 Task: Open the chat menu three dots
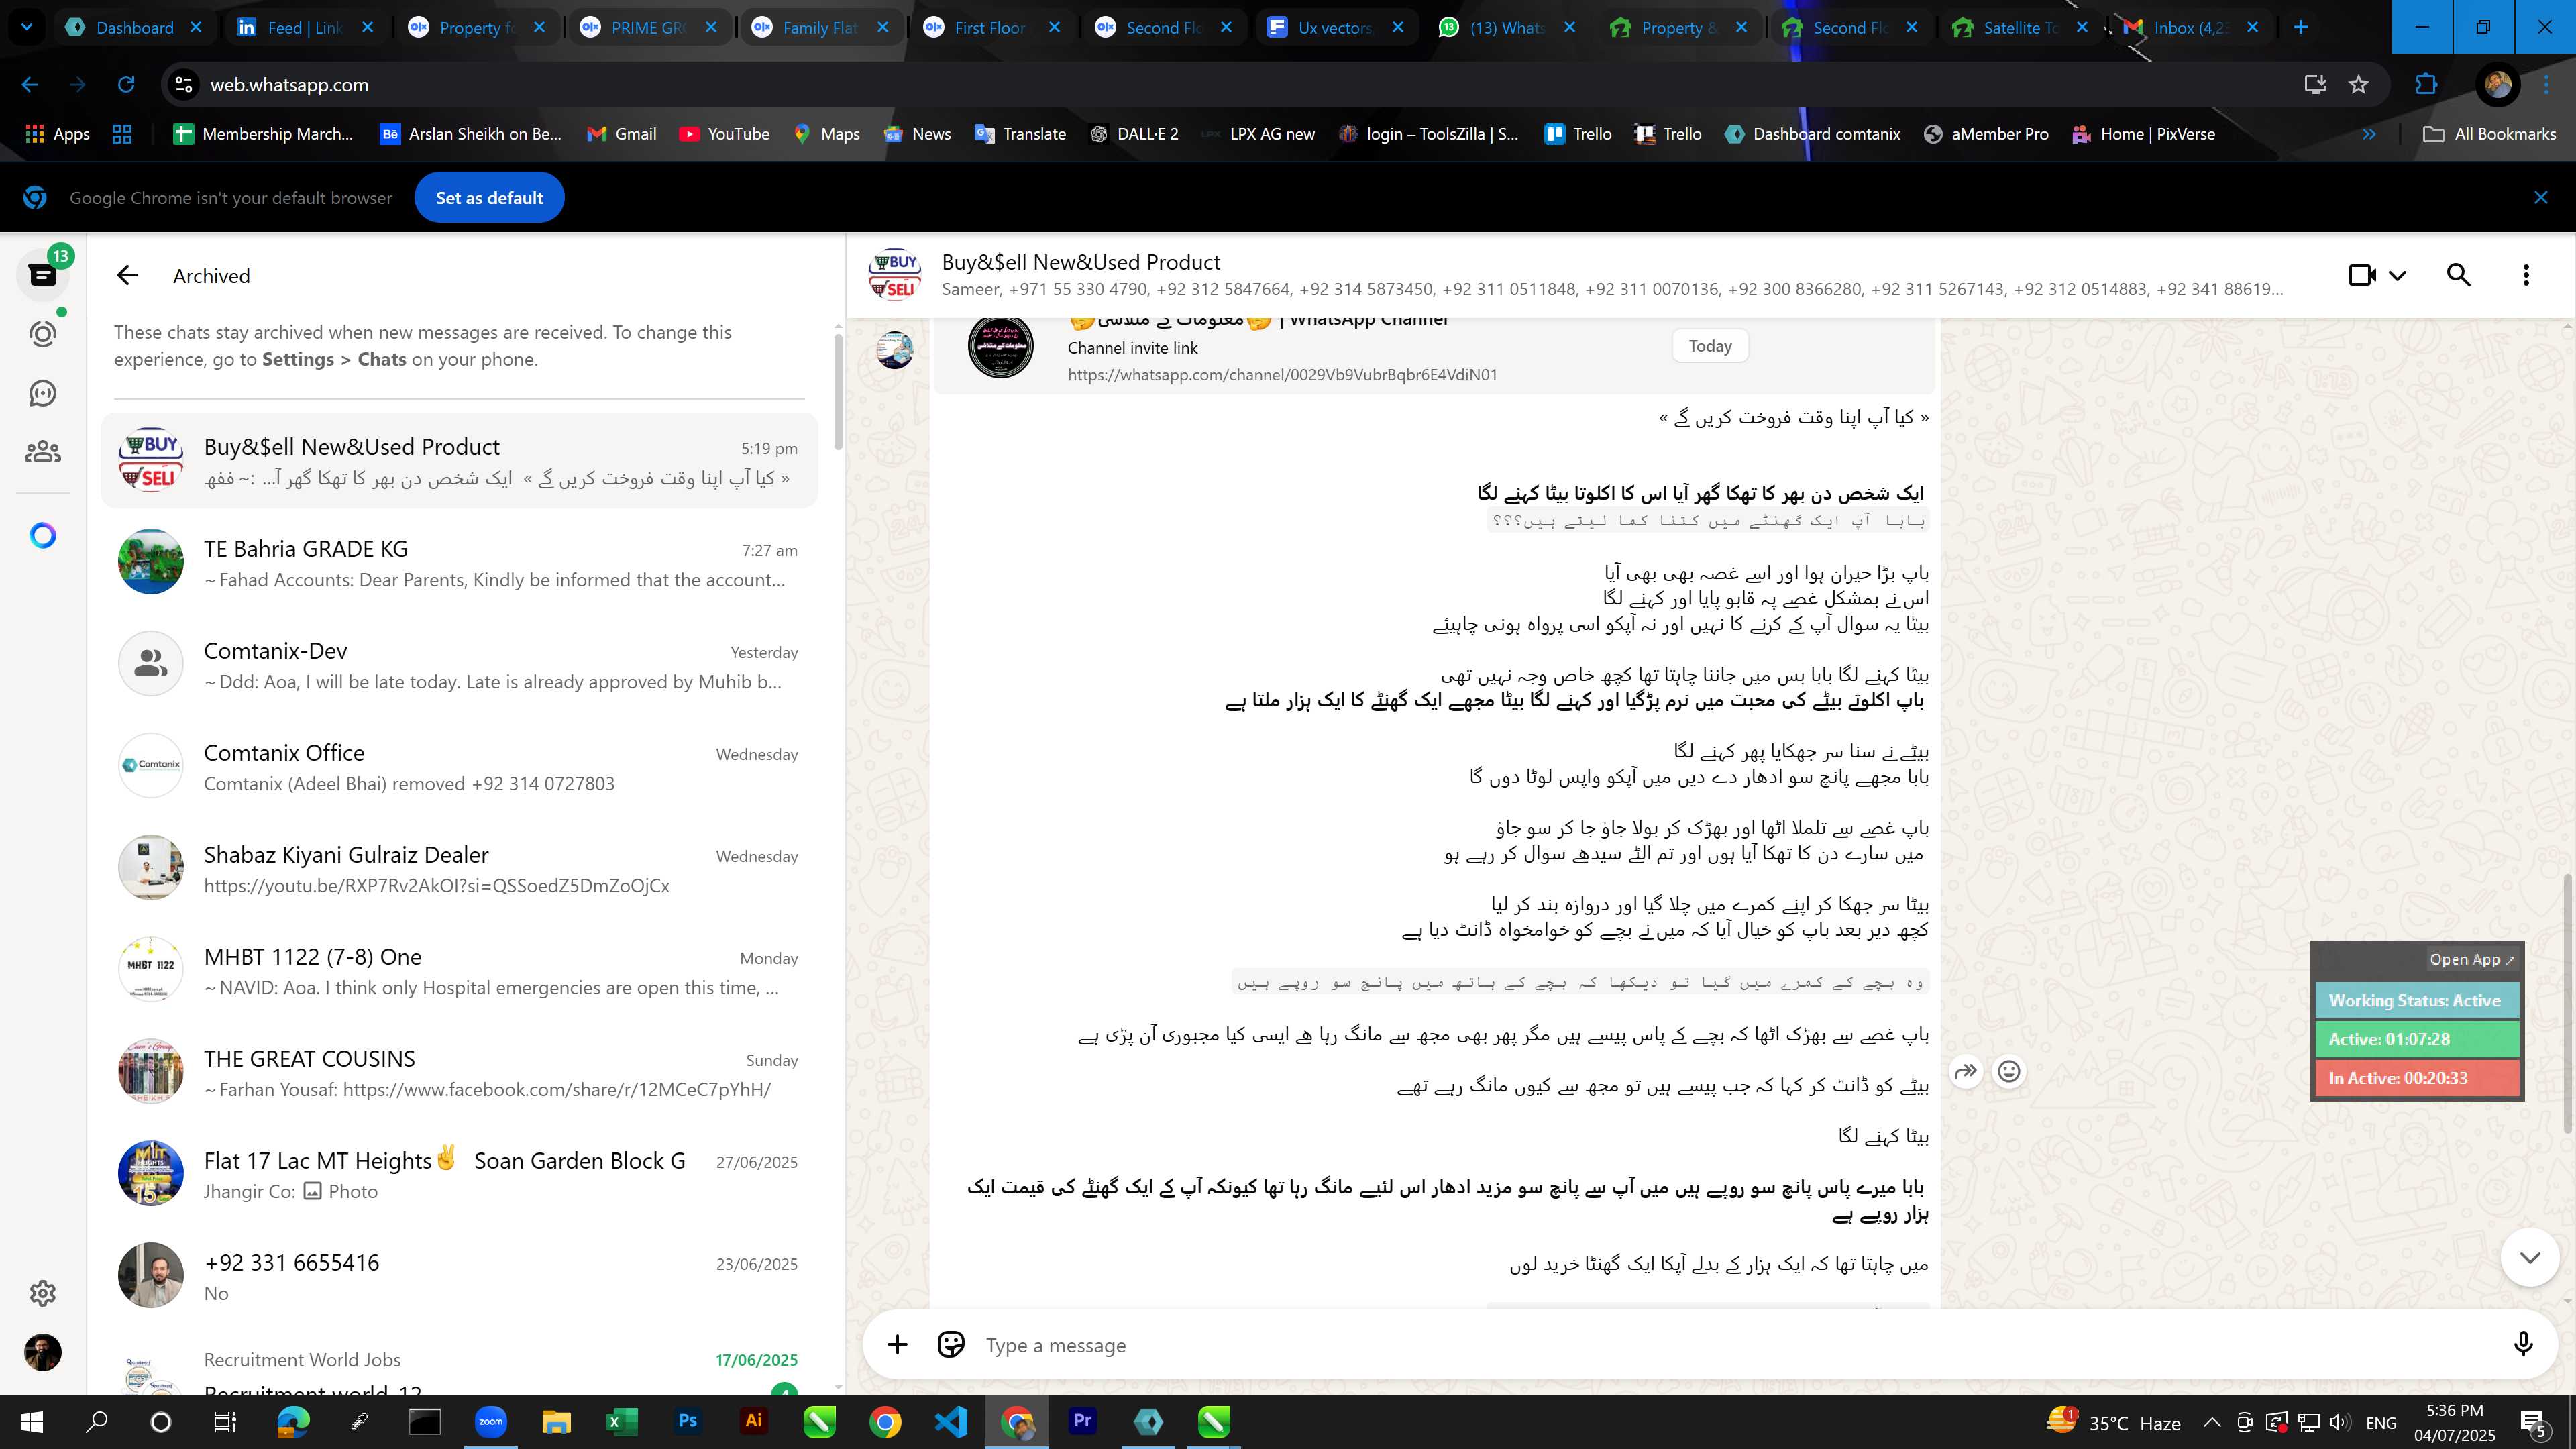(x=2526, y=275)
